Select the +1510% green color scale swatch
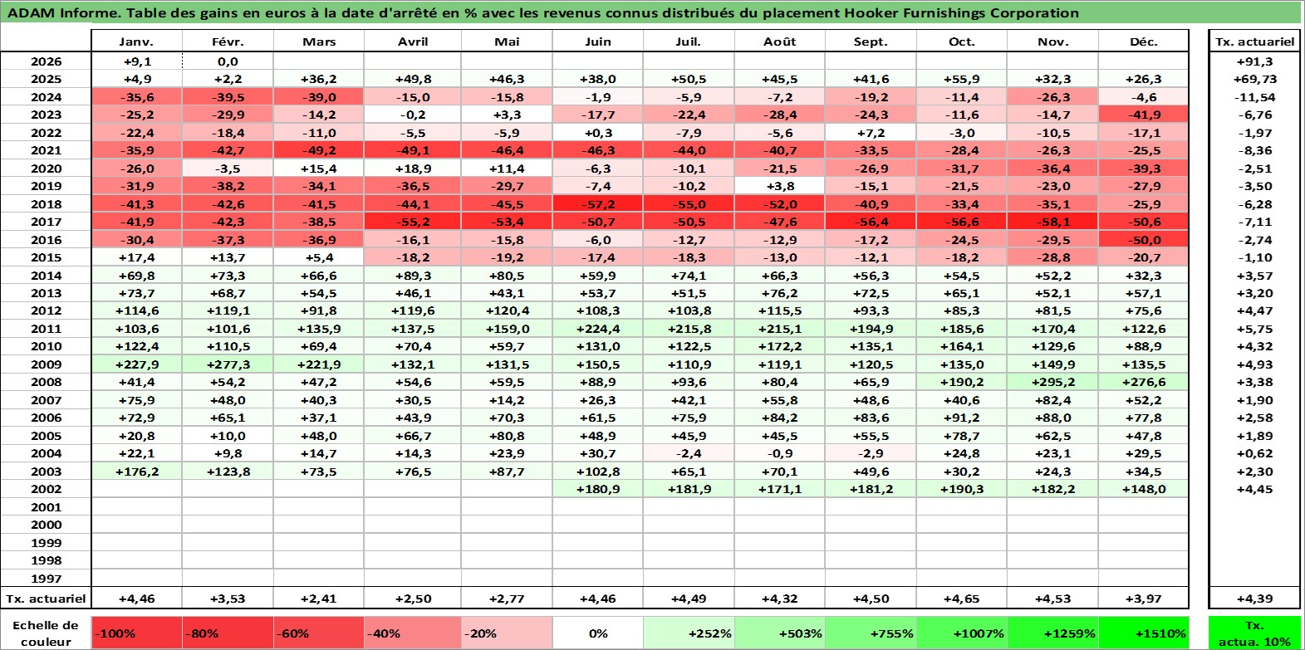The image size is (1305, 650). coord(1144,633)
